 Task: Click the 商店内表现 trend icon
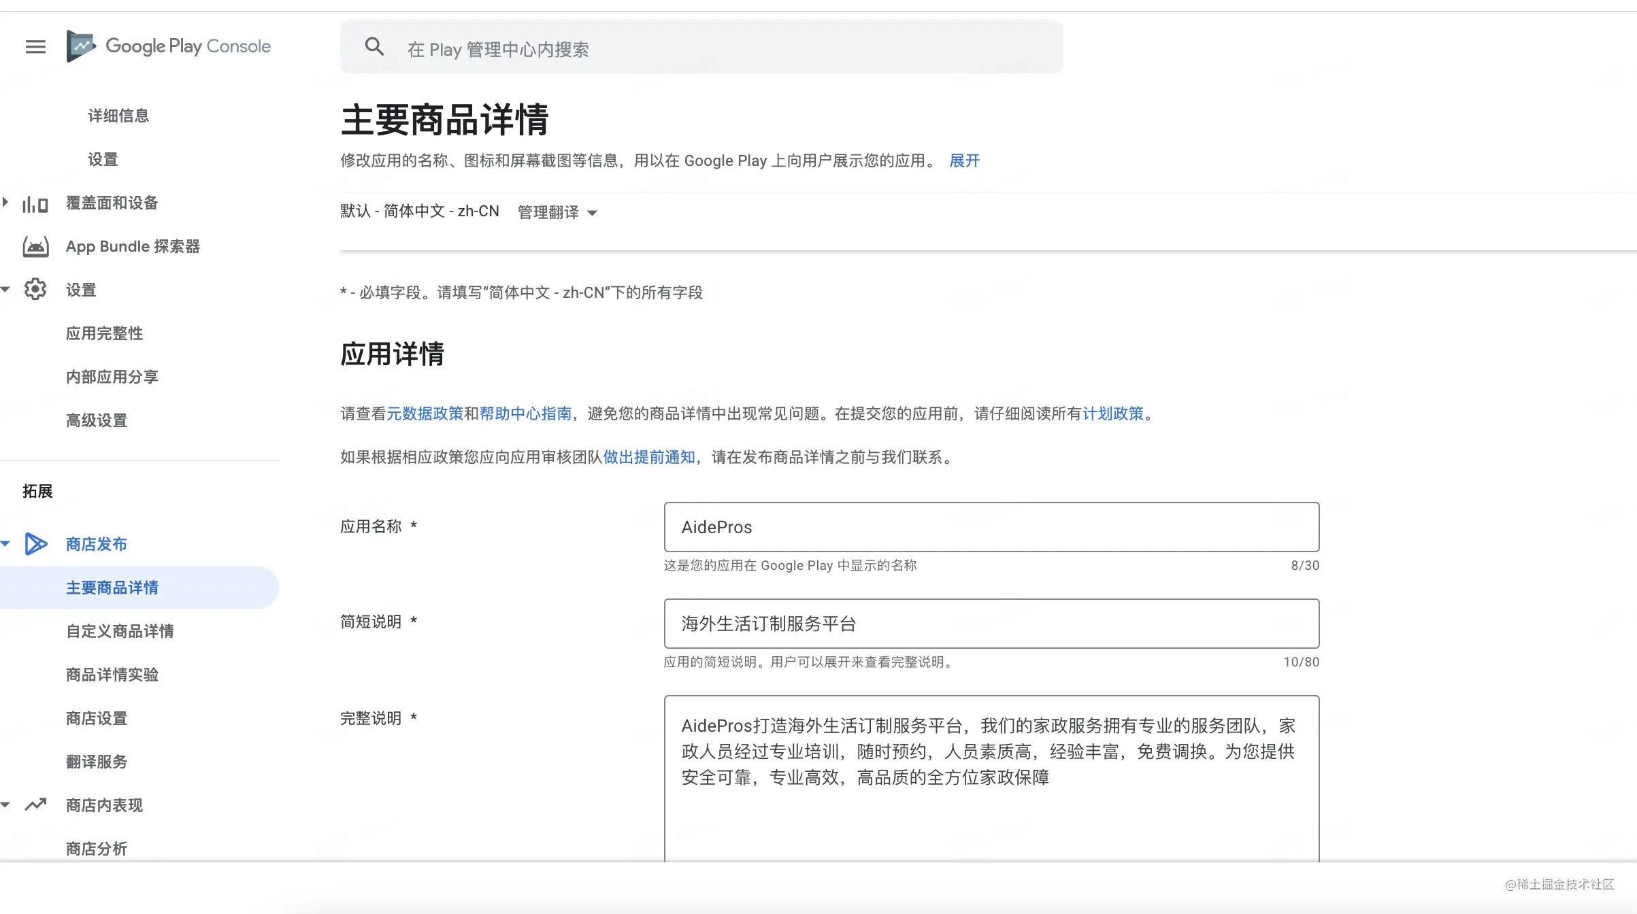tap(35, 805)
